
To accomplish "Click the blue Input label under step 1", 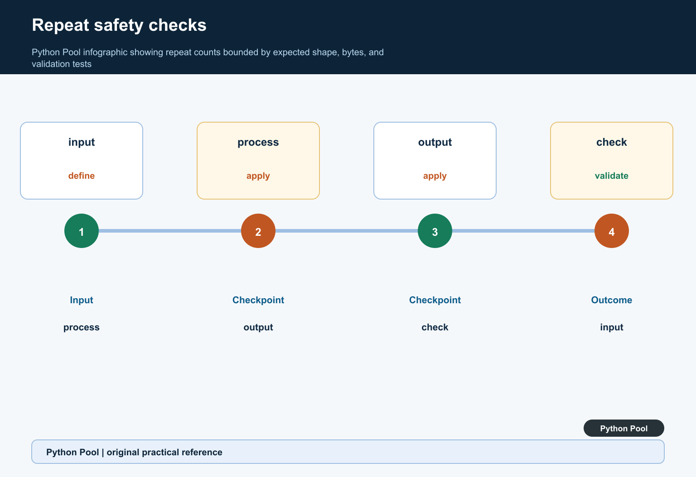I will tap(82, 300).
